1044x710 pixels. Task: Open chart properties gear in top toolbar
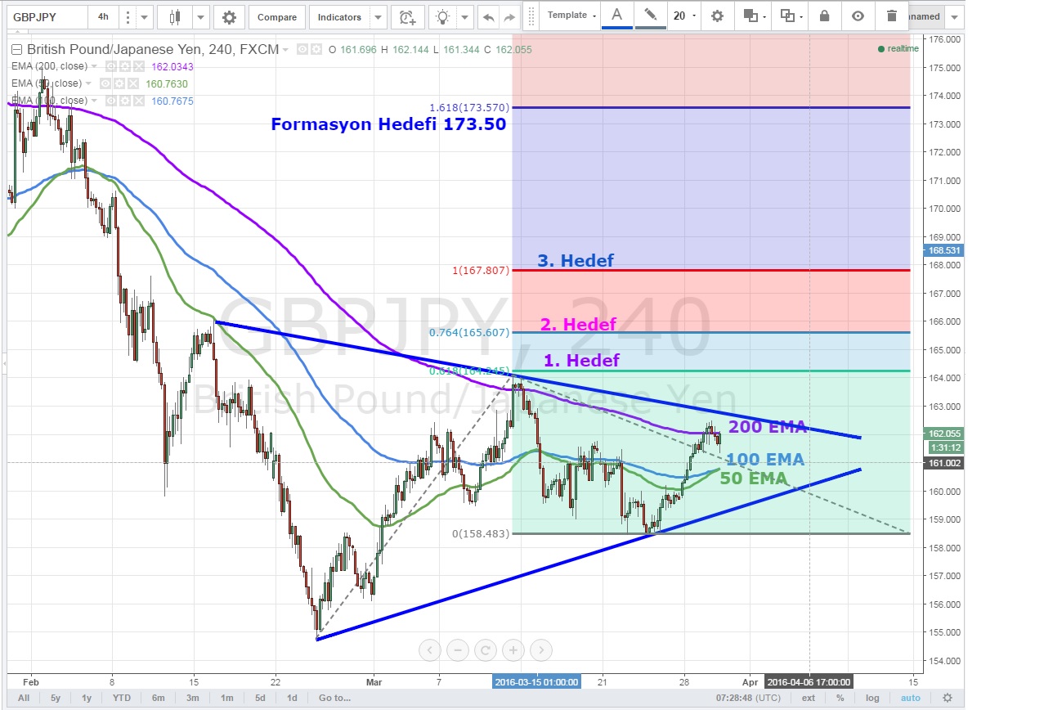pyautogui.click(x=230, y=17)
